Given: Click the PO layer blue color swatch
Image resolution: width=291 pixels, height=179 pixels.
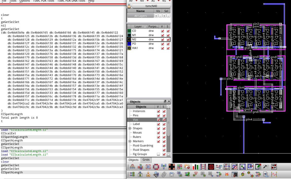Looking at the screenshot, I should pos(129,44).
